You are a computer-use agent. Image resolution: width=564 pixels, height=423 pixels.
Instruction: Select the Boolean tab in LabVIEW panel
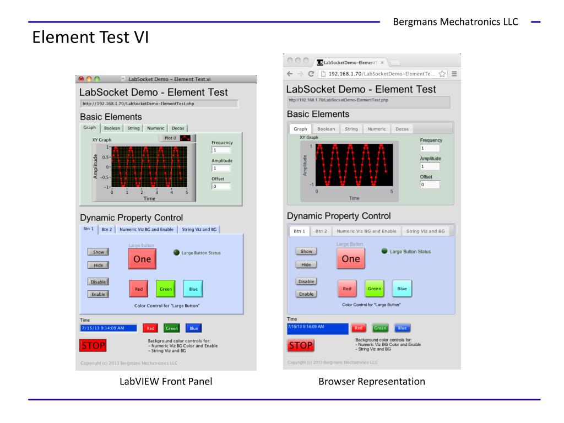[112, 128]
